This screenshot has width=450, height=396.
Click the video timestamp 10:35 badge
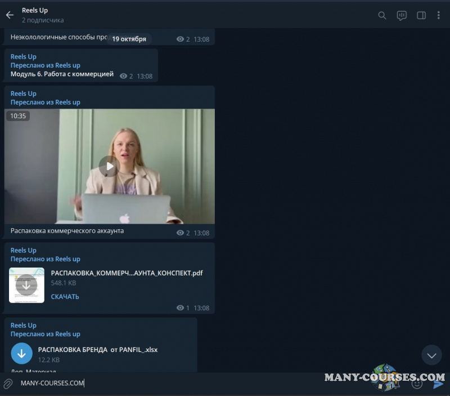coord(18,115)
